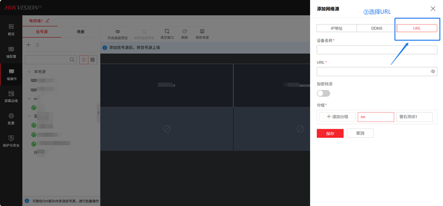Close the 添加网络源 dialog with X

433,9
